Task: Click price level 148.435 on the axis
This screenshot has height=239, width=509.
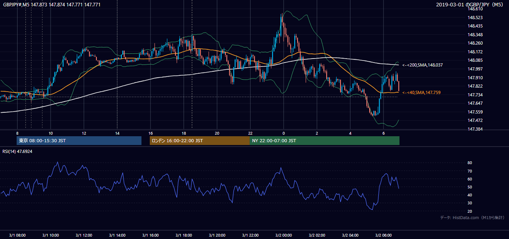Action: coord(475,26)
